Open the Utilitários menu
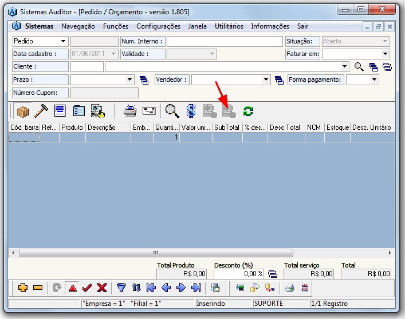405x319 pixels. tap(229, 26)
